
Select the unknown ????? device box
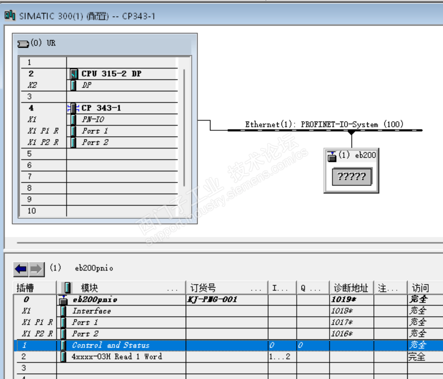[352, 177]
